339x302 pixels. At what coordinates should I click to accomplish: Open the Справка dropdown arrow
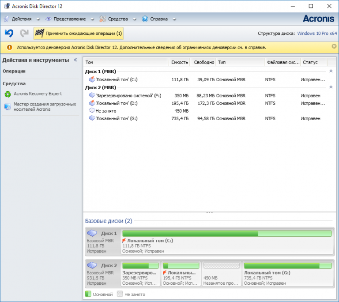coord(174,19)
